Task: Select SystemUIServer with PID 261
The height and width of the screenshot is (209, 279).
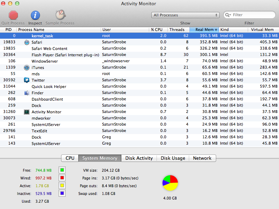Action: (140, 125)
